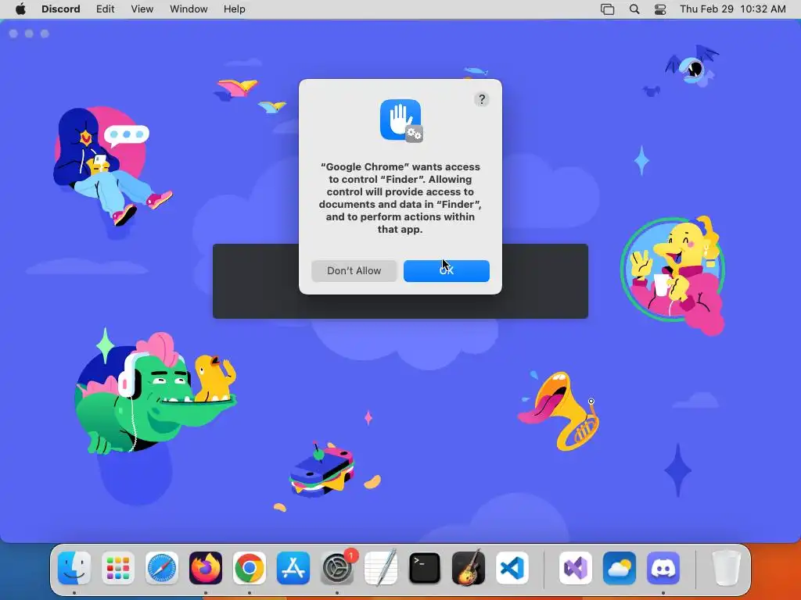Click the Stage Manager windows icon in menu bar
Image resolution: width=801 pixels, height=600 pixels.
[x=607, y=9]
